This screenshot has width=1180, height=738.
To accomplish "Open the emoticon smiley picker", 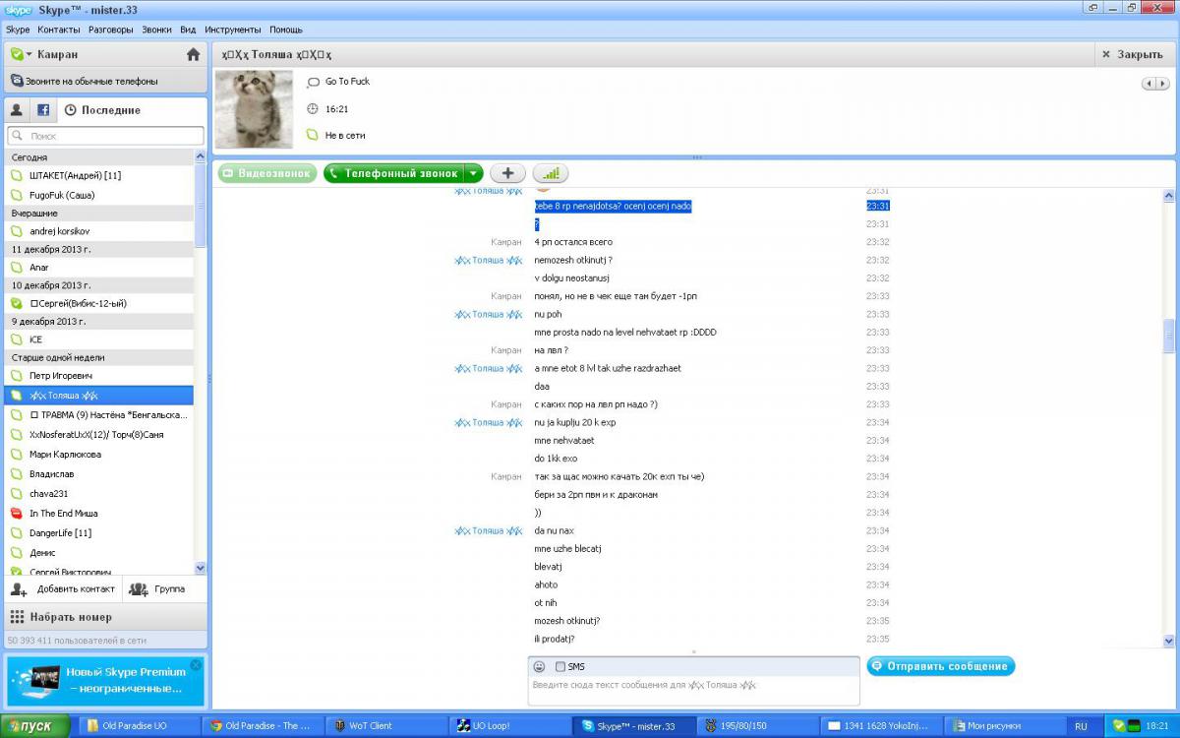I will (x=539, y=666).
